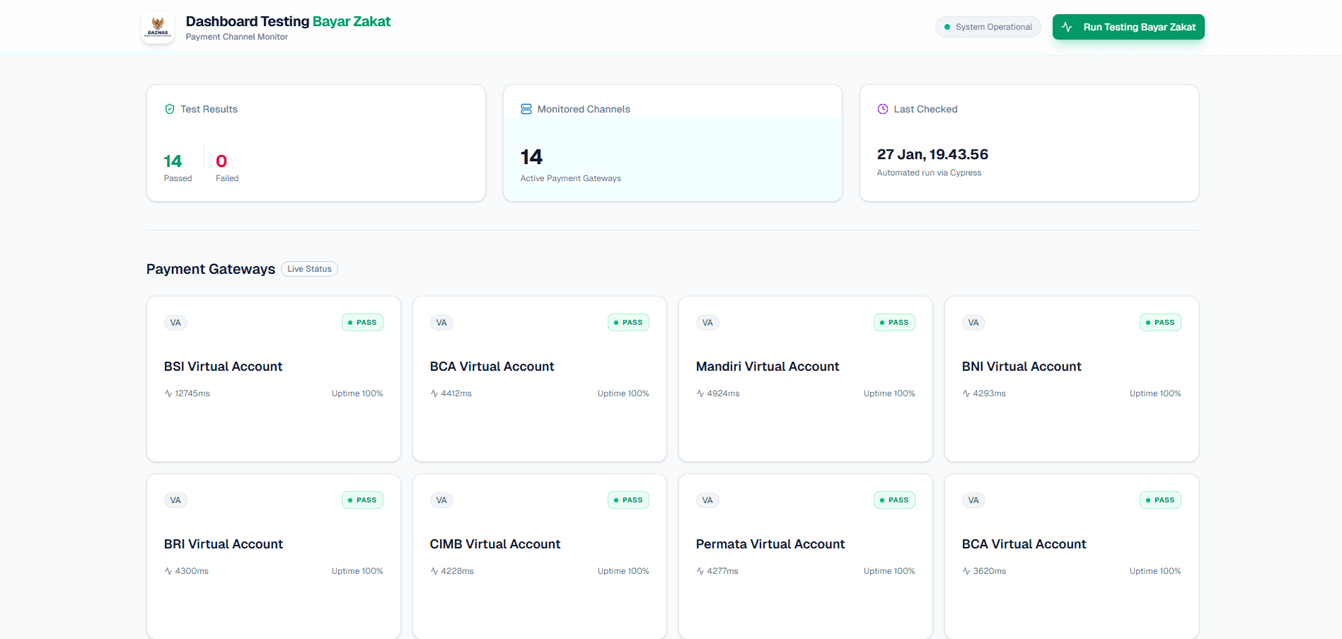Toggle the System Operational status indicator

pyautogui.click(x=988, y=26)
